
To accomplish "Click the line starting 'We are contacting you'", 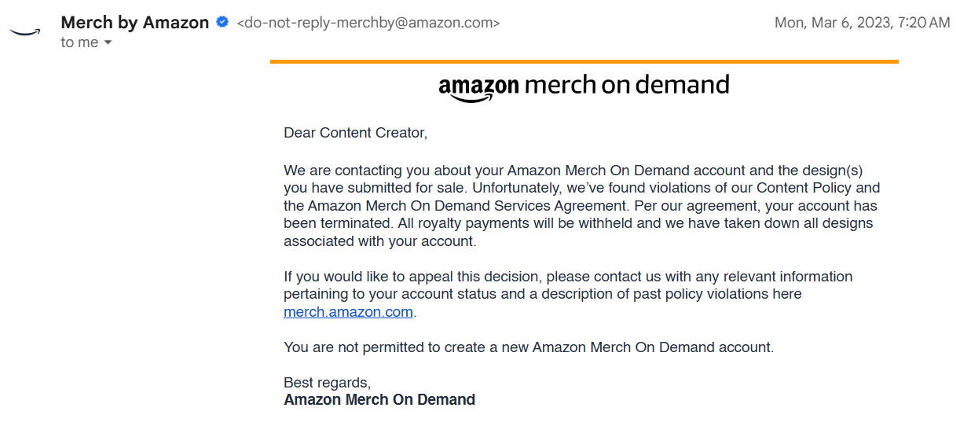I will tap(573, 171).
